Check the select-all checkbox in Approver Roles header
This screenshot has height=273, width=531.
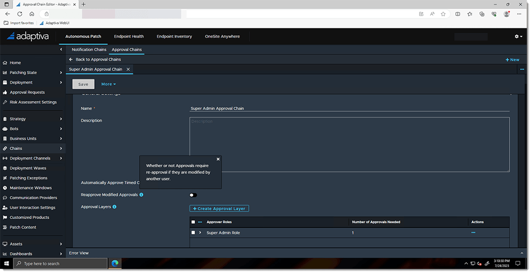click(x=193, y=222)
